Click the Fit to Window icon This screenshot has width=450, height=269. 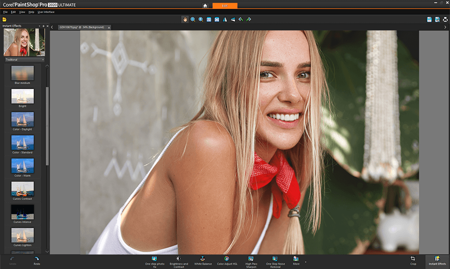[x=217, y=19]
